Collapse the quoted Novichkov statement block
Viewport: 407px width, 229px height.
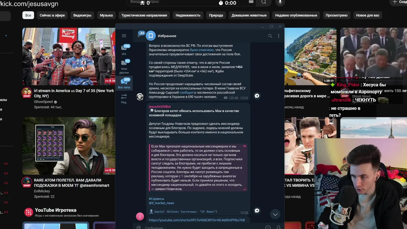tap(245, 189)
